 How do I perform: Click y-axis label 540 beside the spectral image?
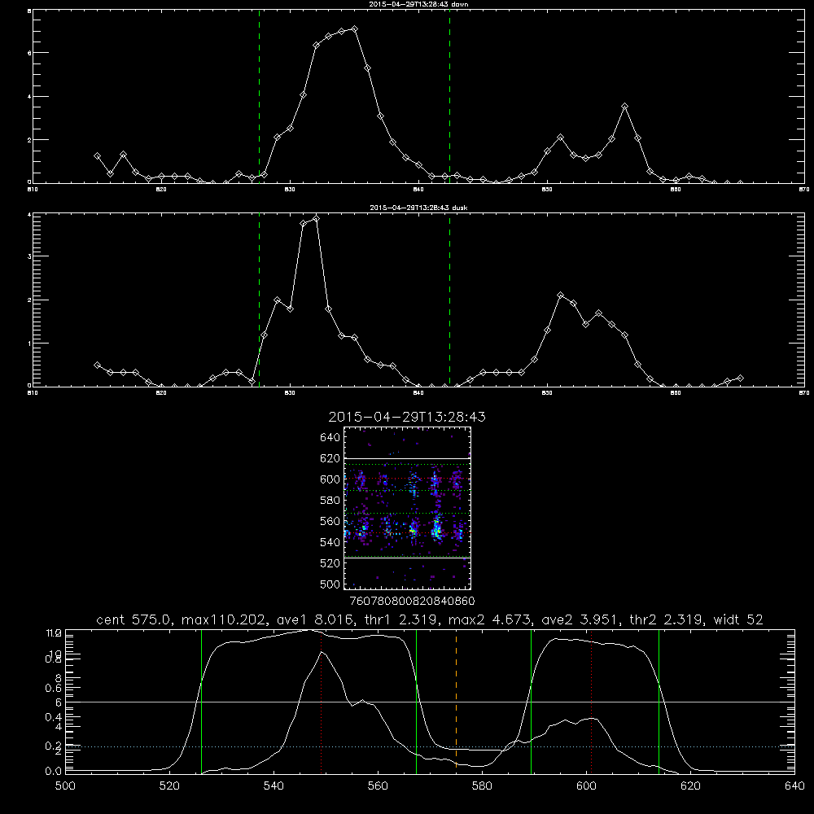[330, 542]
